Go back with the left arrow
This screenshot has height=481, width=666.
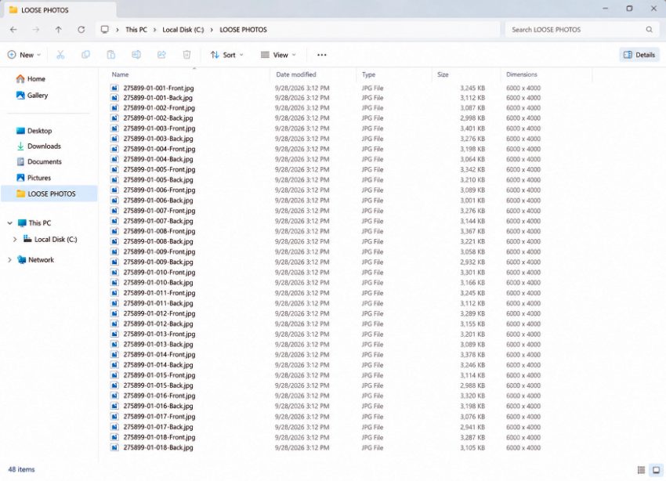13,30
